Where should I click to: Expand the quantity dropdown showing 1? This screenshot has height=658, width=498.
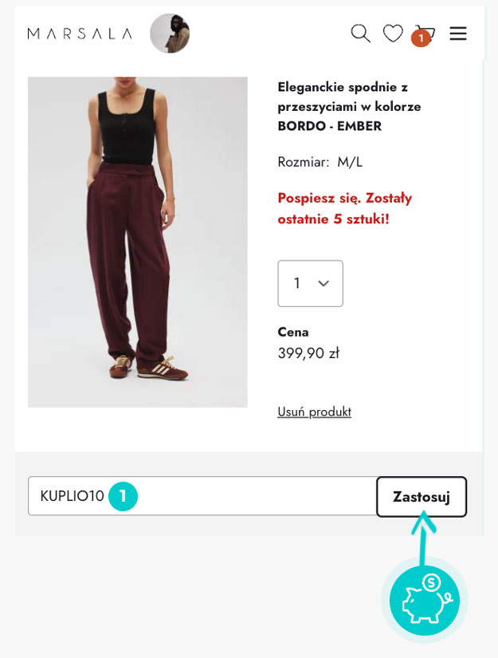pyautogui.click(x=310, y=283)
